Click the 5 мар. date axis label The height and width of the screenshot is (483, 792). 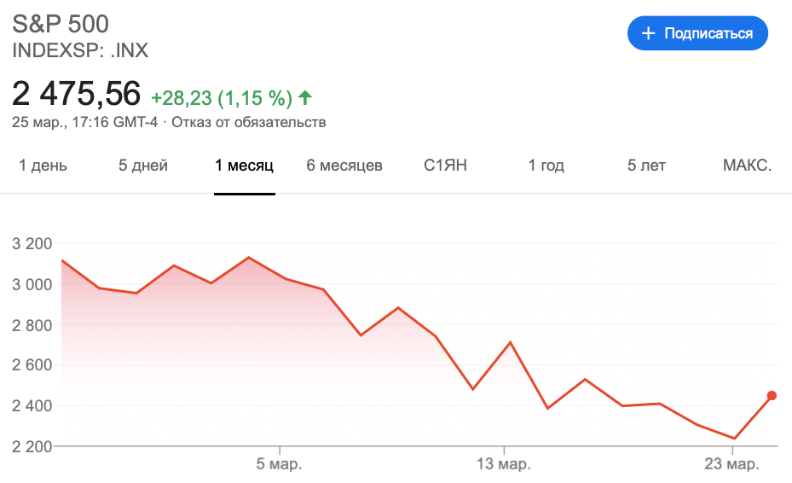(x=279, y=464)
